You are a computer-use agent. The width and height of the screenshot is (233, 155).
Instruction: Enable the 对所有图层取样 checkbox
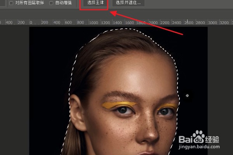(x=11, y=3)
